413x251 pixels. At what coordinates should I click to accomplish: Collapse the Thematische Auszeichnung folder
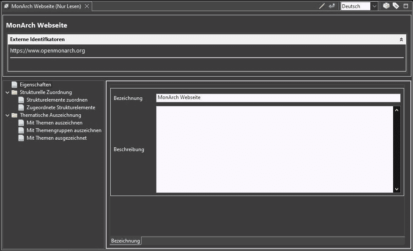7,116
